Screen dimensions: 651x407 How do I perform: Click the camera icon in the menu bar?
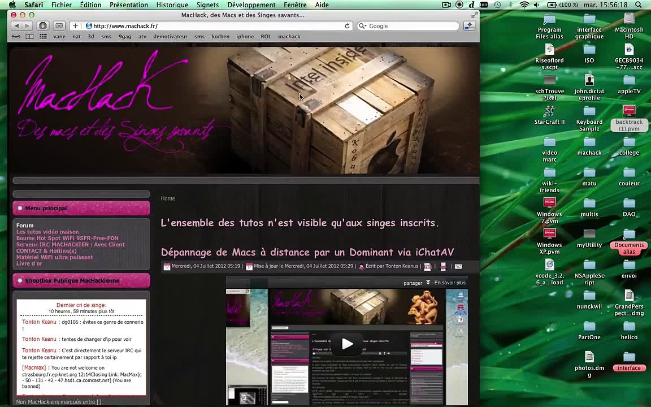coord(446,5)
